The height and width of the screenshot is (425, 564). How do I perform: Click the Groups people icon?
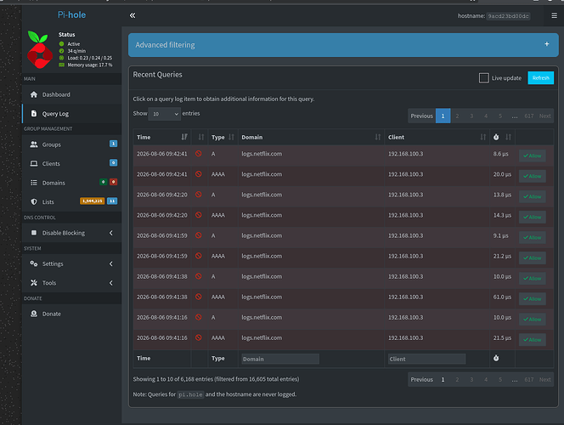tap(34, 144)
